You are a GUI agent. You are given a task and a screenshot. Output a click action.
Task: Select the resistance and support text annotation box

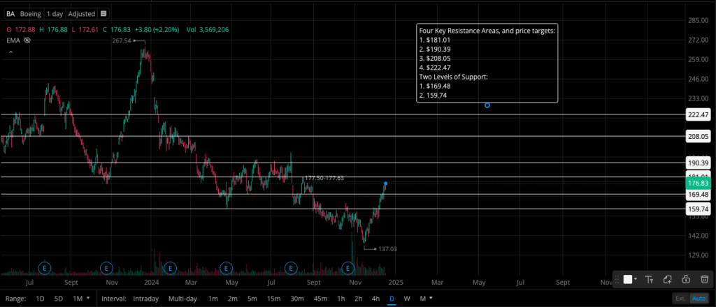(x=487, y=63)
